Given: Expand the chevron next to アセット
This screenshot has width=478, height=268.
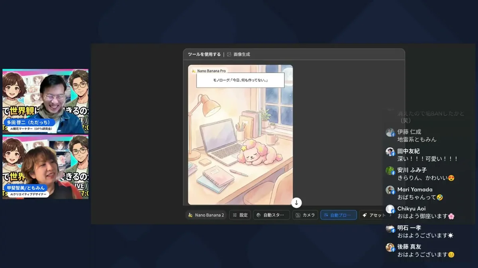Looking at the screenshot, I should (390, 215).
